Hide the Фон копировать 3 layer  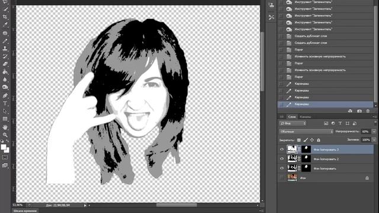[x=282, y=150]
